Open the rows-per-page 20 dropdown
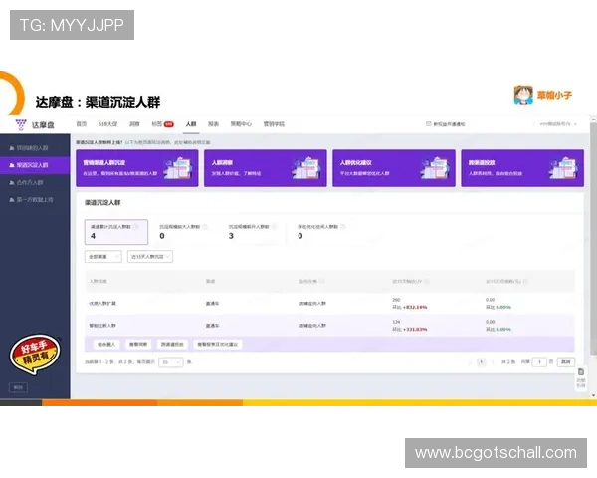Viewport: 597px width, 478px height. (x=170, y=362)
